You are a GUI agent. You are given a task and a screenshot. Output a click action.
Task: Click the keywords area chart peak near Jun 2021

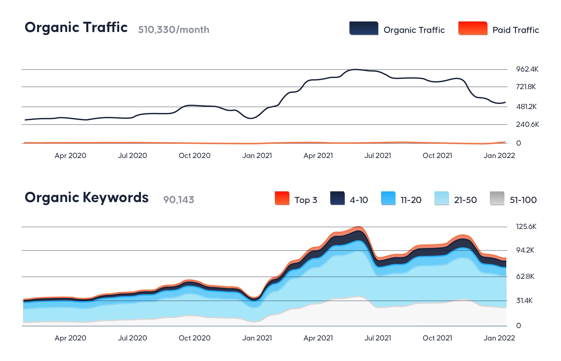(358, 227)
